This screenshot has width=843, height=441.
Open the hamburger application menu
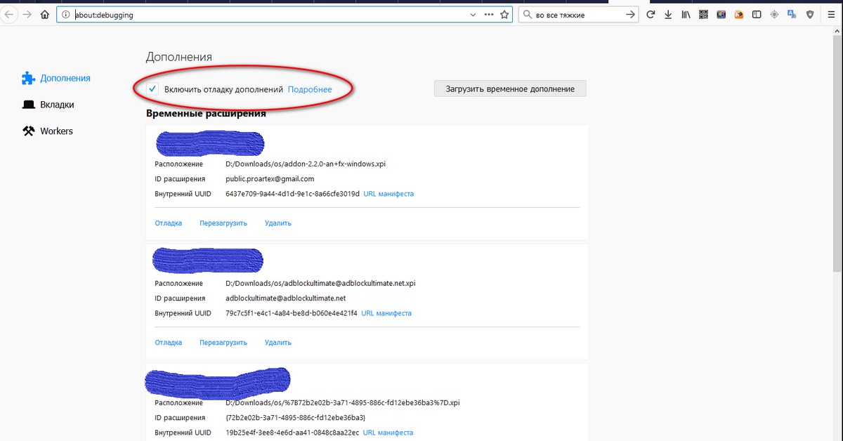coord(830,15)
